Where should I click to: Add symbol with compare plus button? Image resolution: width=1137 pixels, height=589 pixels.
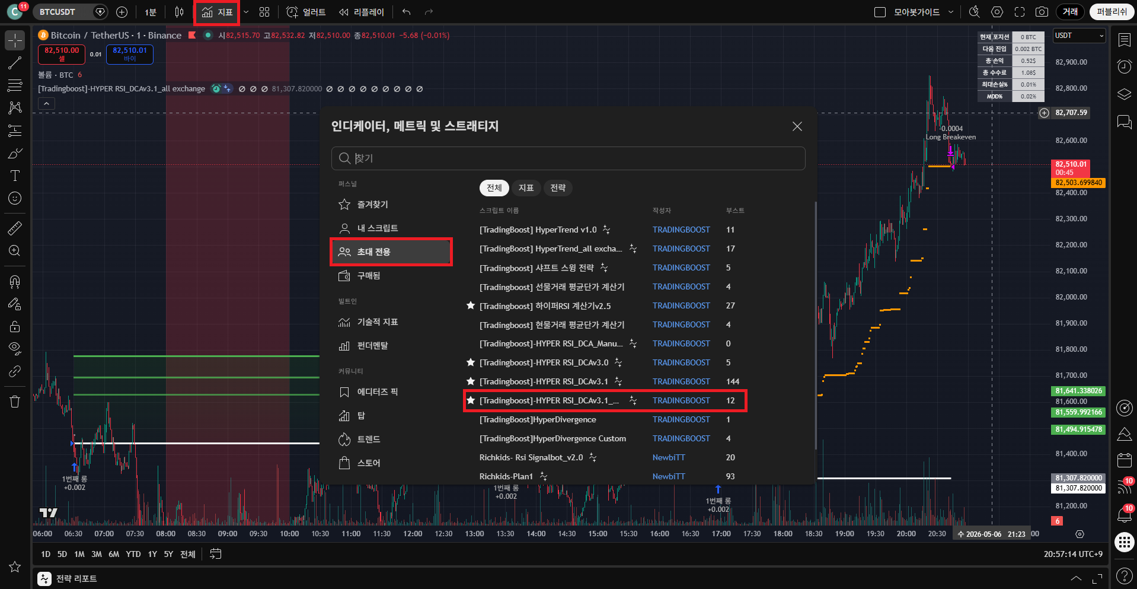(122, 12)
